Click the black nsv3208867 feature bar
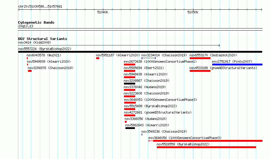The height and width of the screenshot is (159, 271). pos(129,84)
